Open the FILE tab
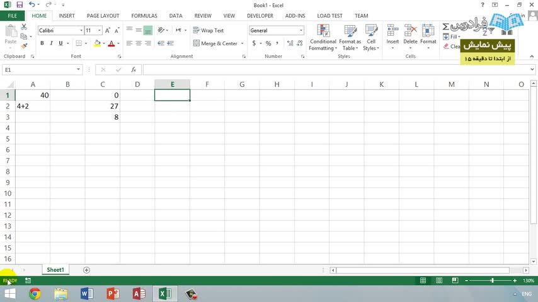The image size is (538, 302). [13, 16]
